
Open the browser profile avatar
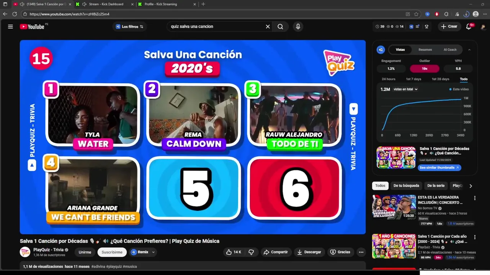476,14
